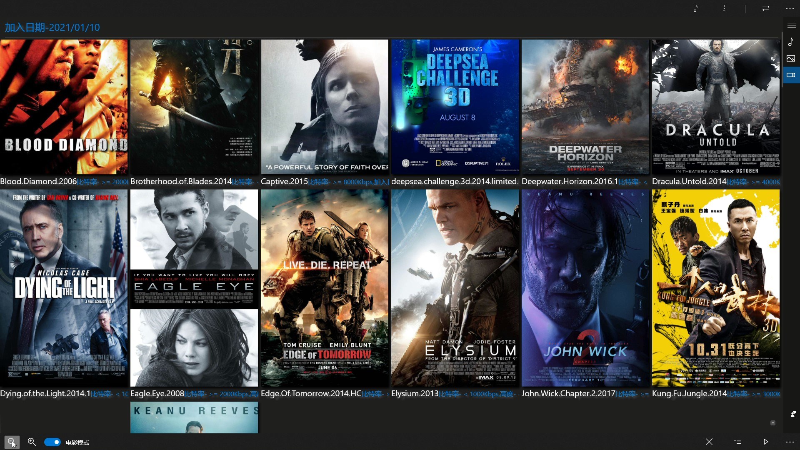Image resolution: width=800 pixels, height=450 pixels.
Task: Toggle the 电影模式 movie mode switch
Action: click(52, 442)
